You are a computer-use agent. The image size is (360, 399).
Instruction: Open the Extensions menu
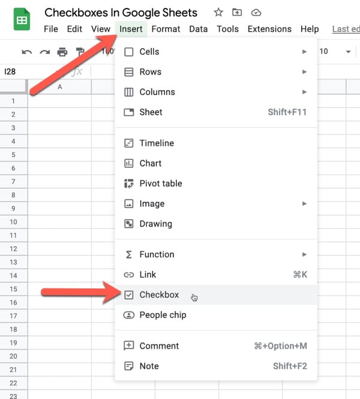click(x=269, y=29)
